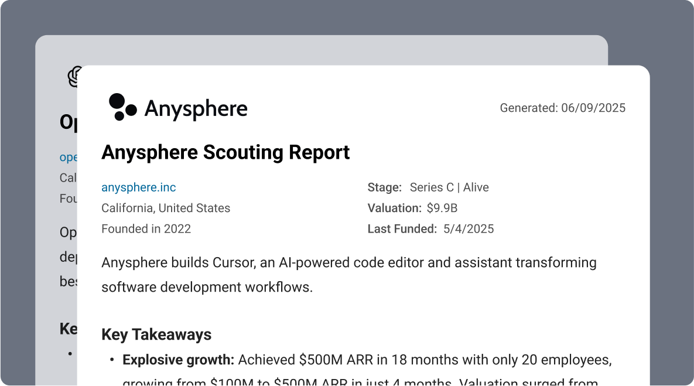
Task: Click the $9.9B valuation figure
Action: (x=443, y=208)
